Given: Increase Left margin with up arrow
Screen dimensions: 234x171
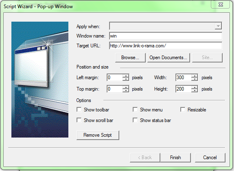Looking at the screenshot, I should (x=126, y=76).
